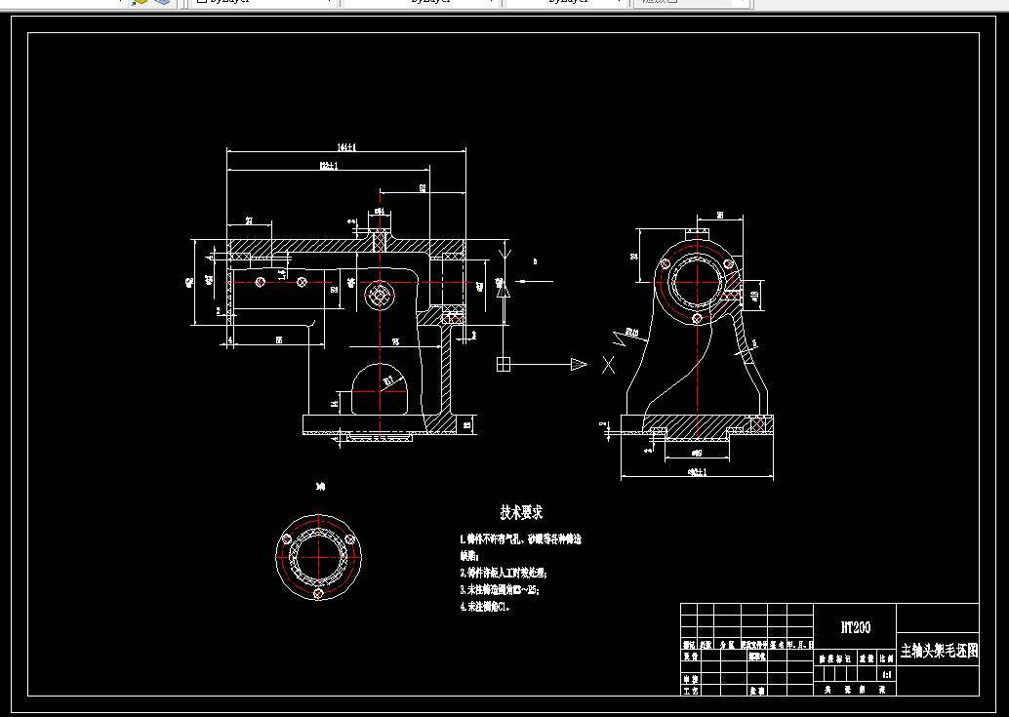Image resolution: width=1009 pixels, height=717 pixels.
Task: Click the square crosshair symbol at arrow start
Action: pos(504,364)
